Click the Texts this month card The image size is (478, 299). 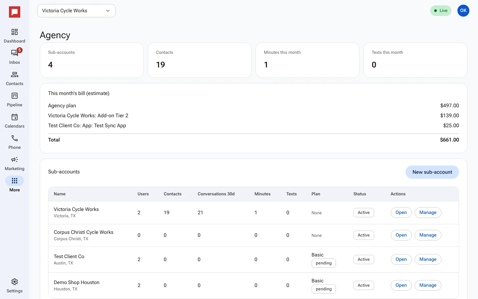tap(415, 60)
